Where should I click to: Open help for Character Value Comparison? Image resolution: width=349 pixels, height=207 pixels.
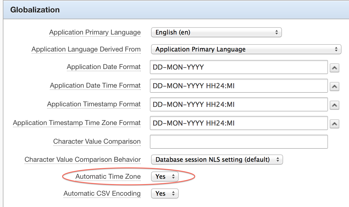(97, 141)
